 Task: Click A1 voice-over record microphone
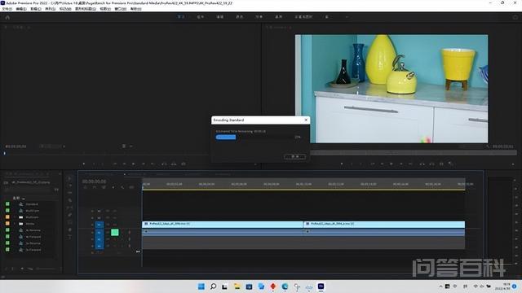click(x=130, y=233)
